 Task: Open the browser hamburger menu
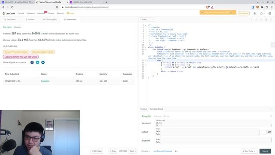[272, 7]
